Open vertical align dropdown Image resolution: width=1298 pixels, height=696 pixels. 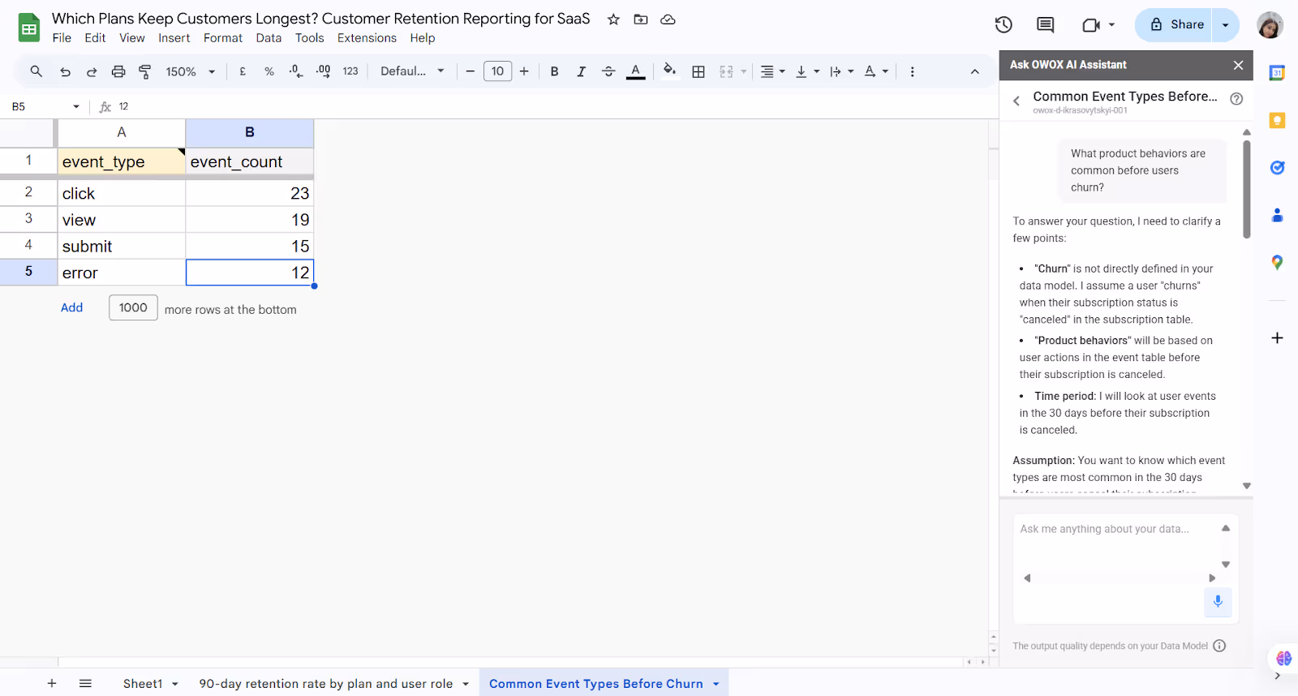tap(807, 71)
